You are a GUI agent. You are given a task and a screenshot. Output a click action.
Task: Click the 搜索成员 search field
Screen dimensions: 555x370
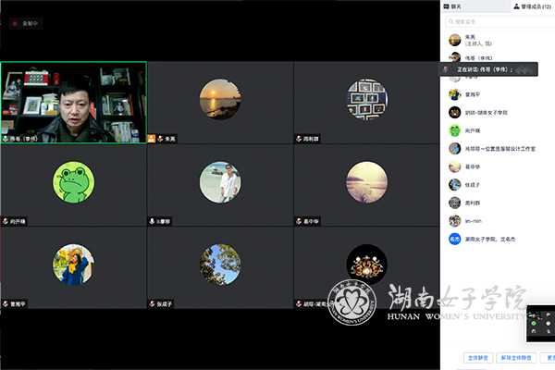[499, 21]
